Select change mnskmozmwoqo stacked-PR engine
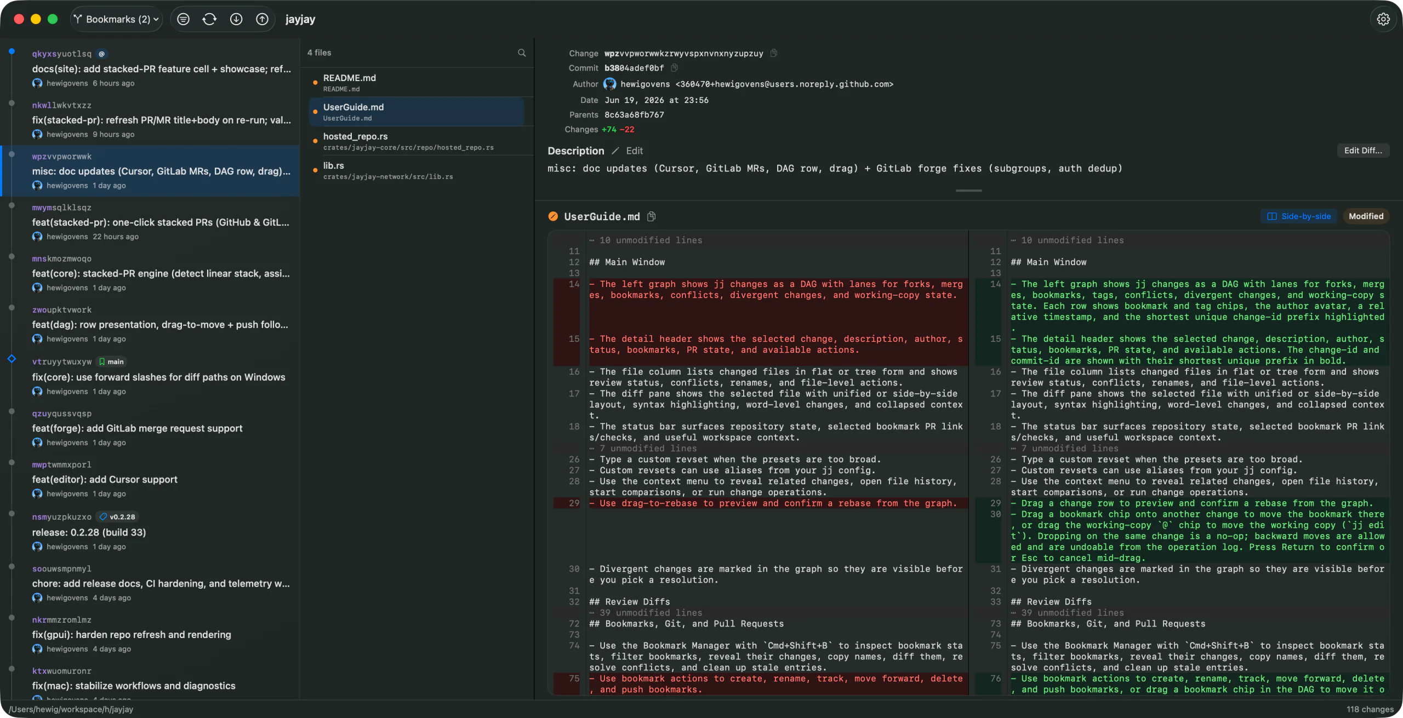The width and height of the screenshot is (1403, 718). (x=151, y=273)
